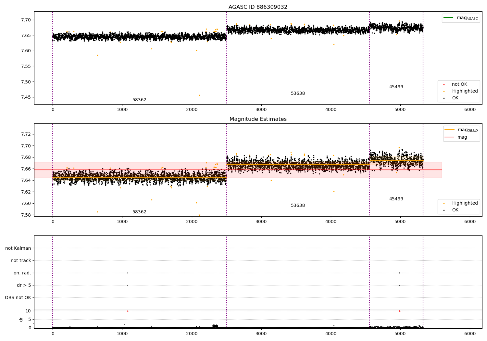Click the 'AGASC ID 886309032' title
487x341 pixels.
(x=258, y=7)
